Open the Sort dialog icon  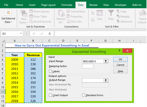pos(100,13)
